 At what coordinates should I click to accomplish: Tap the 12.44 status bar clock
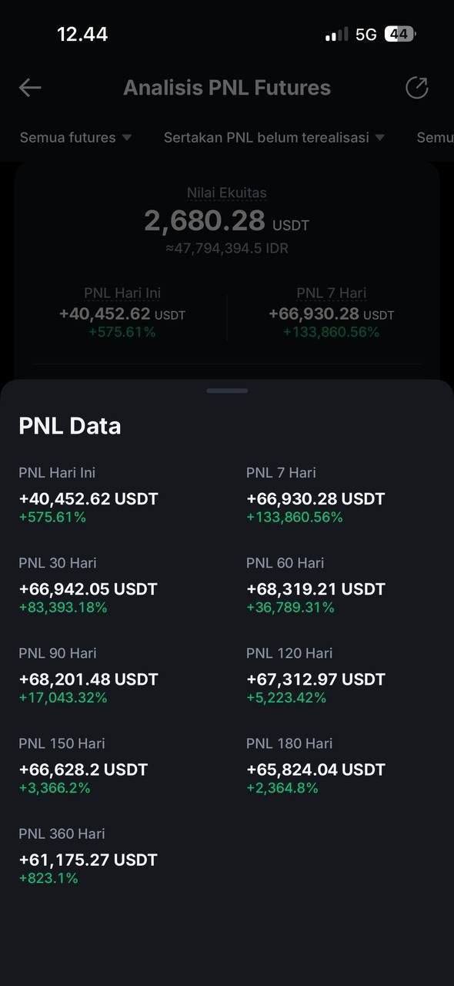(x=82, y=34)
